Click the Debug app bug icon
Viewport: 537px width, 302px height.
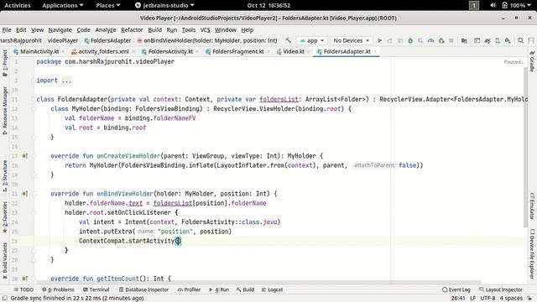[410, 40]
